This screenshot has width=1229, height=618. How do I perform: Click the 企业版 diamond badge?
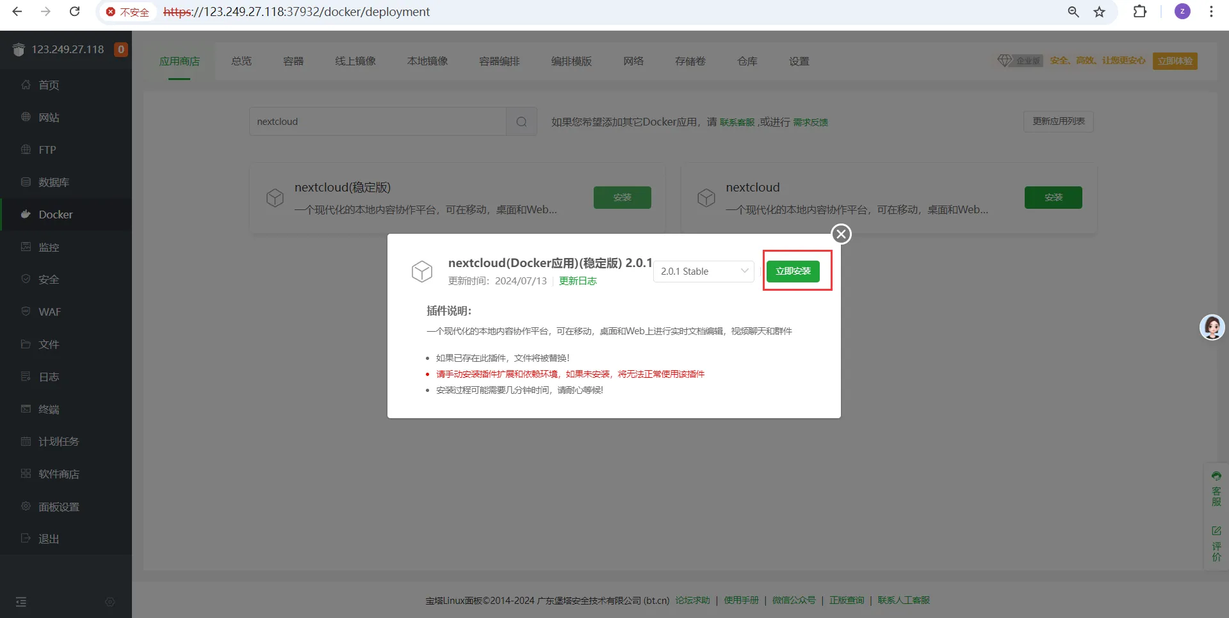[x=1020, y=61]
